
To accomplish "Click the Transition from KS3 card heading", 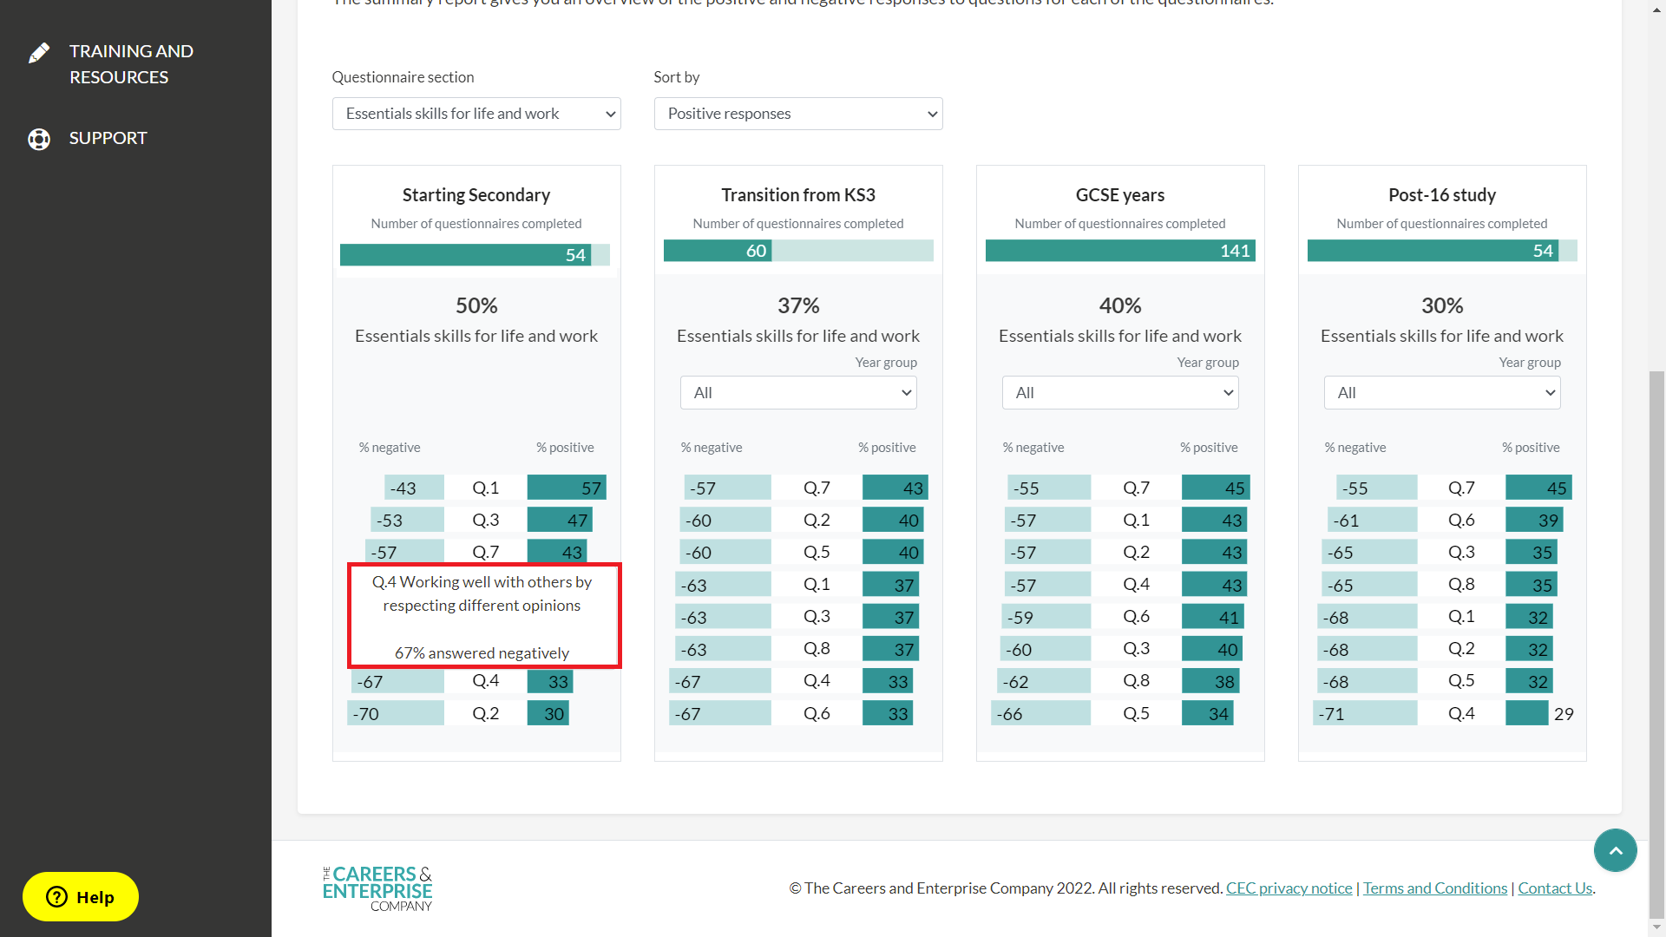I will click(x=798, y=194).
